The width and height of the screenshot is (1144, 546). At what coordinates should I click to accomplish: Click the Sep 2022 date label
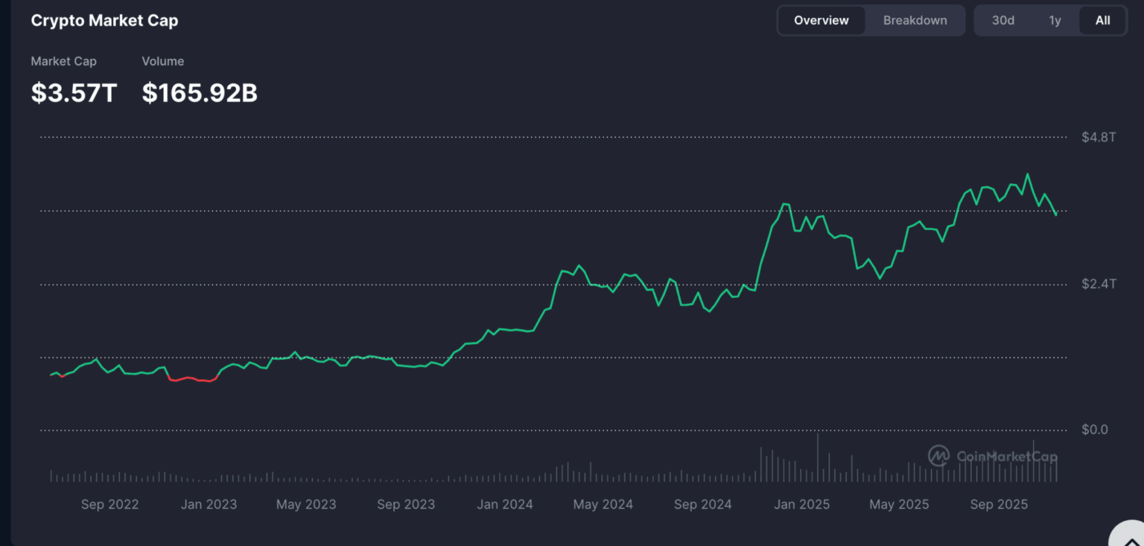pyautogui.click(x=109, y=504)
